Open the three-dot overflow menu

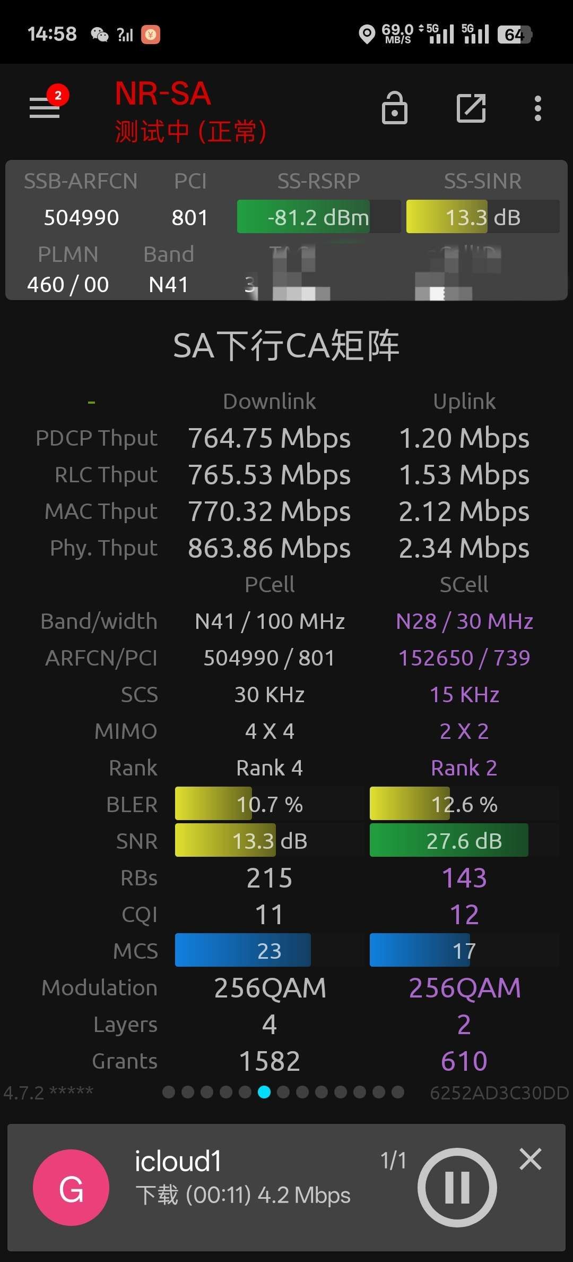point(538,108)
